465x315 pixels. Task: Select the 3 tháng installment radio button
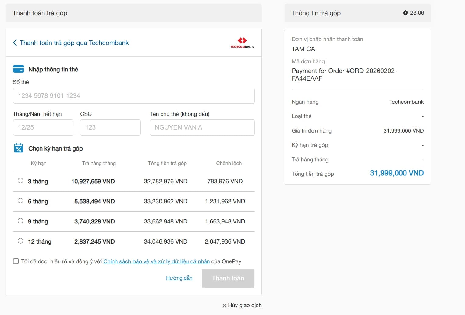coord(20,181)
